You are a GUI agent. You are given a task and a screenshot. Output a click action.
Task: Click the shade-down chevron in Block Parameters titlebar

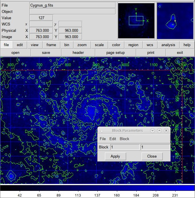tap(153, 130)
